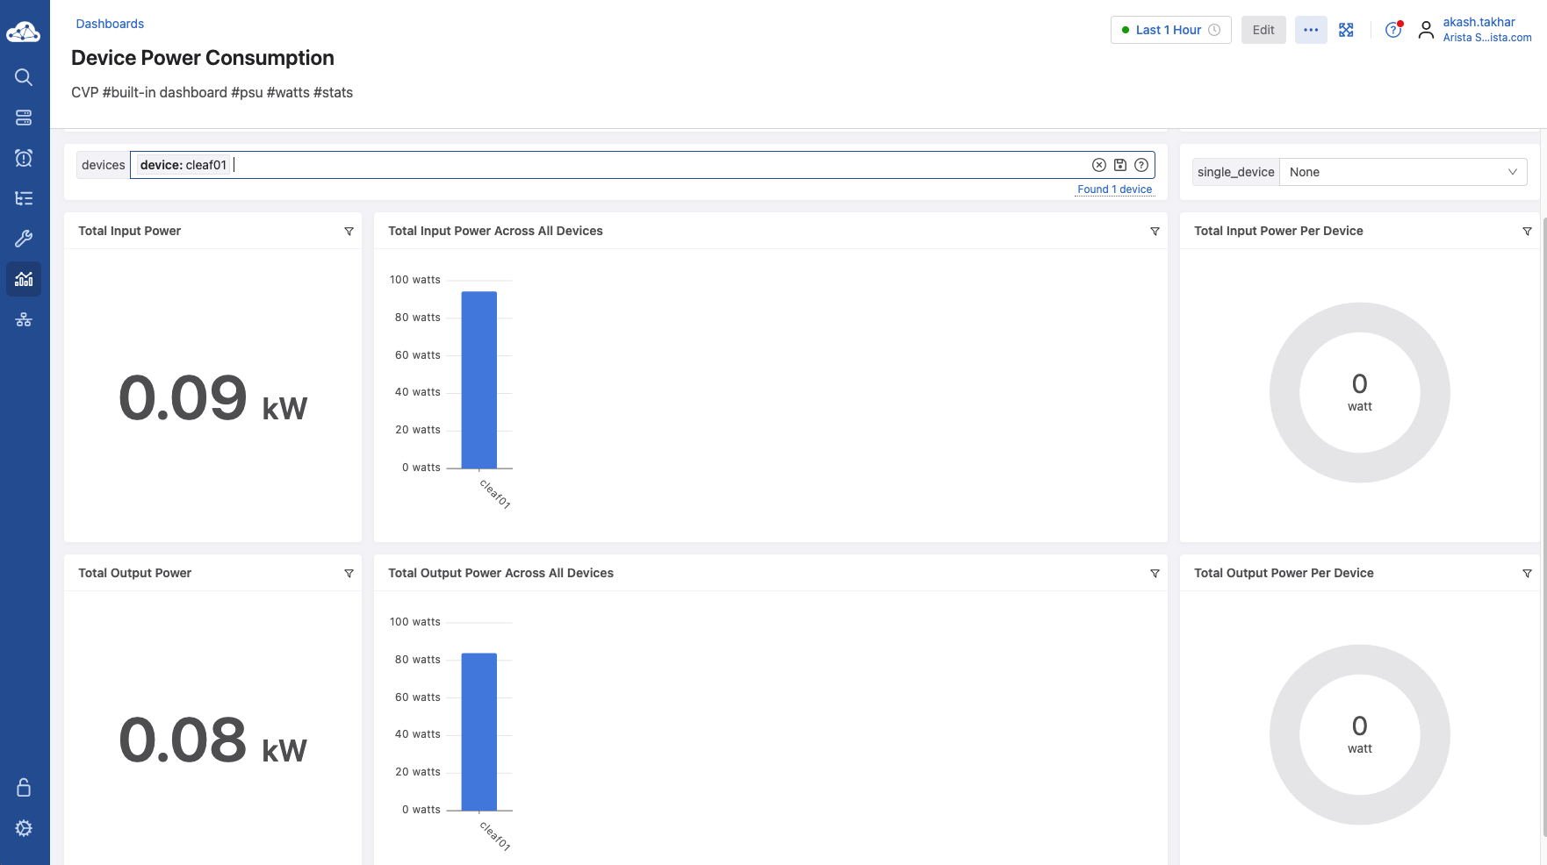Open the Devices inventory sidebar icon

click(24, 118)
